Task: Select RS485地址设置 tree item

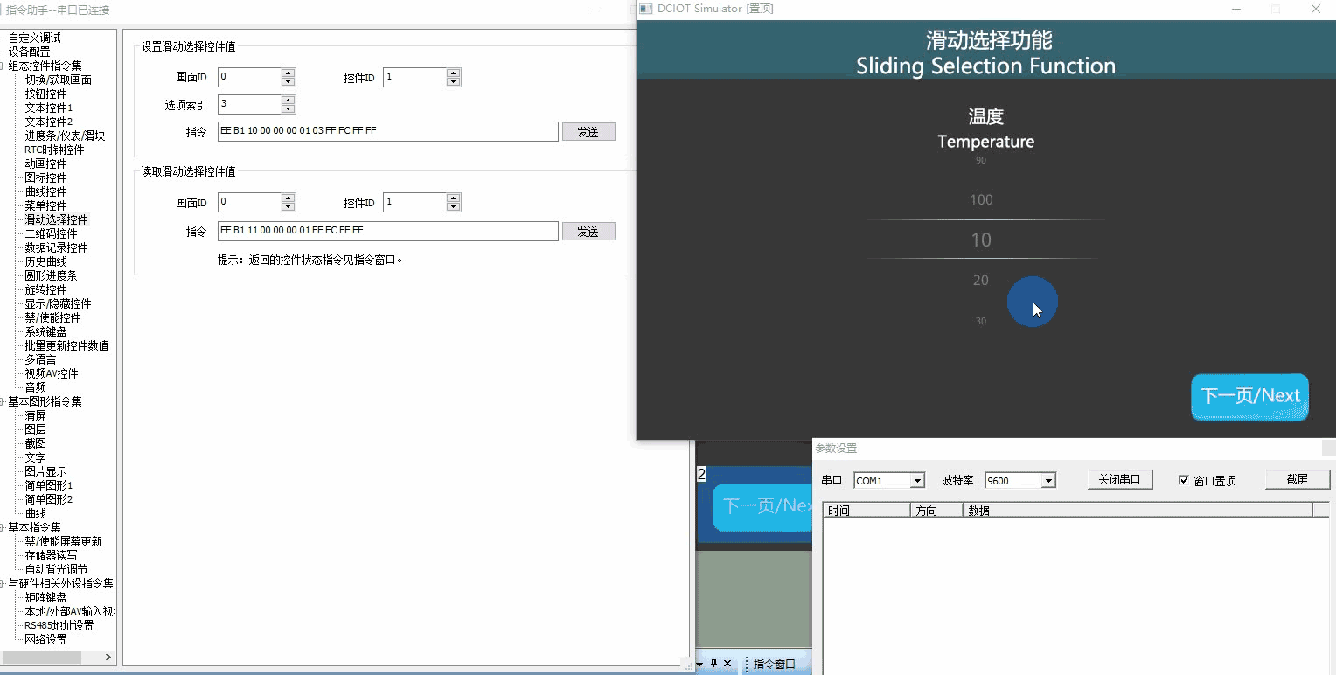Action: pos(59,625)
